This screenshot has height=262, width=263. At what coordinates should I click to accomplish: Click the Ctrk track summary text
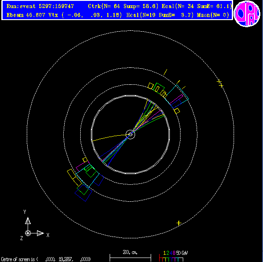(x=123, y=6)
